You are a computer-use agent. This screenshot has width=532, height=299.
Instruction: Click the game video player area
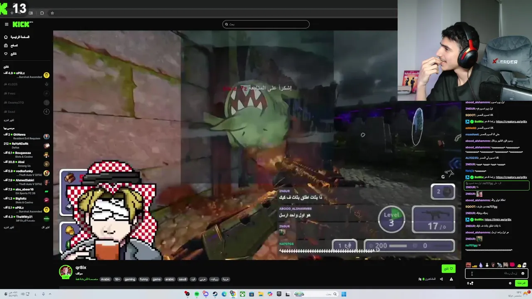click(257, 145)
